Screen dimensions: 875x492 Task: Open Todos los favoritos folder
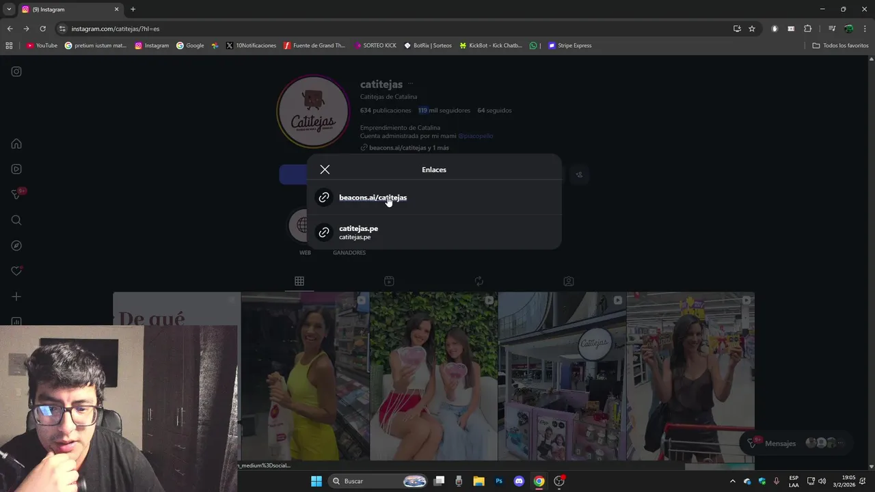pyautogui.click(x=841, y=46)
